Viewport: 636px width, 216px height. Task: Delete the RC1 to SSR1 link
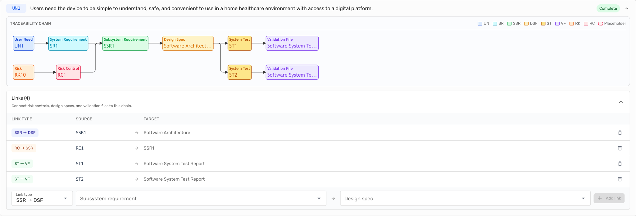620,148
